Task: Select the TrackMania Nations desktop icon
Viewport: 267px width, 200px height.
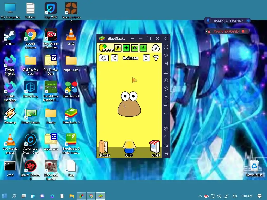Action: point(51,91)
